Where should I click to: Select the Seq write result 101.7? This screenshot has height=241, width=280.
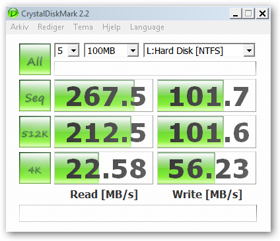[207, 95]
